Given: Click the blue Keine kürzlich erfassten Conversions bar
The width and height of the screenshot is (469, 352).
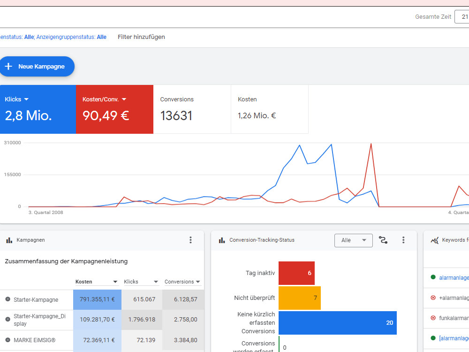Looking at the screenshot, I should (338, 323).
